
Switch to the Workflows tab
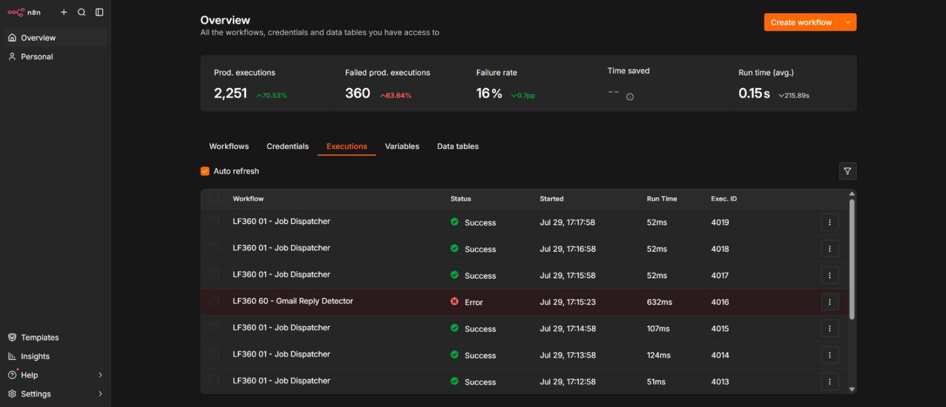point(229,147)
